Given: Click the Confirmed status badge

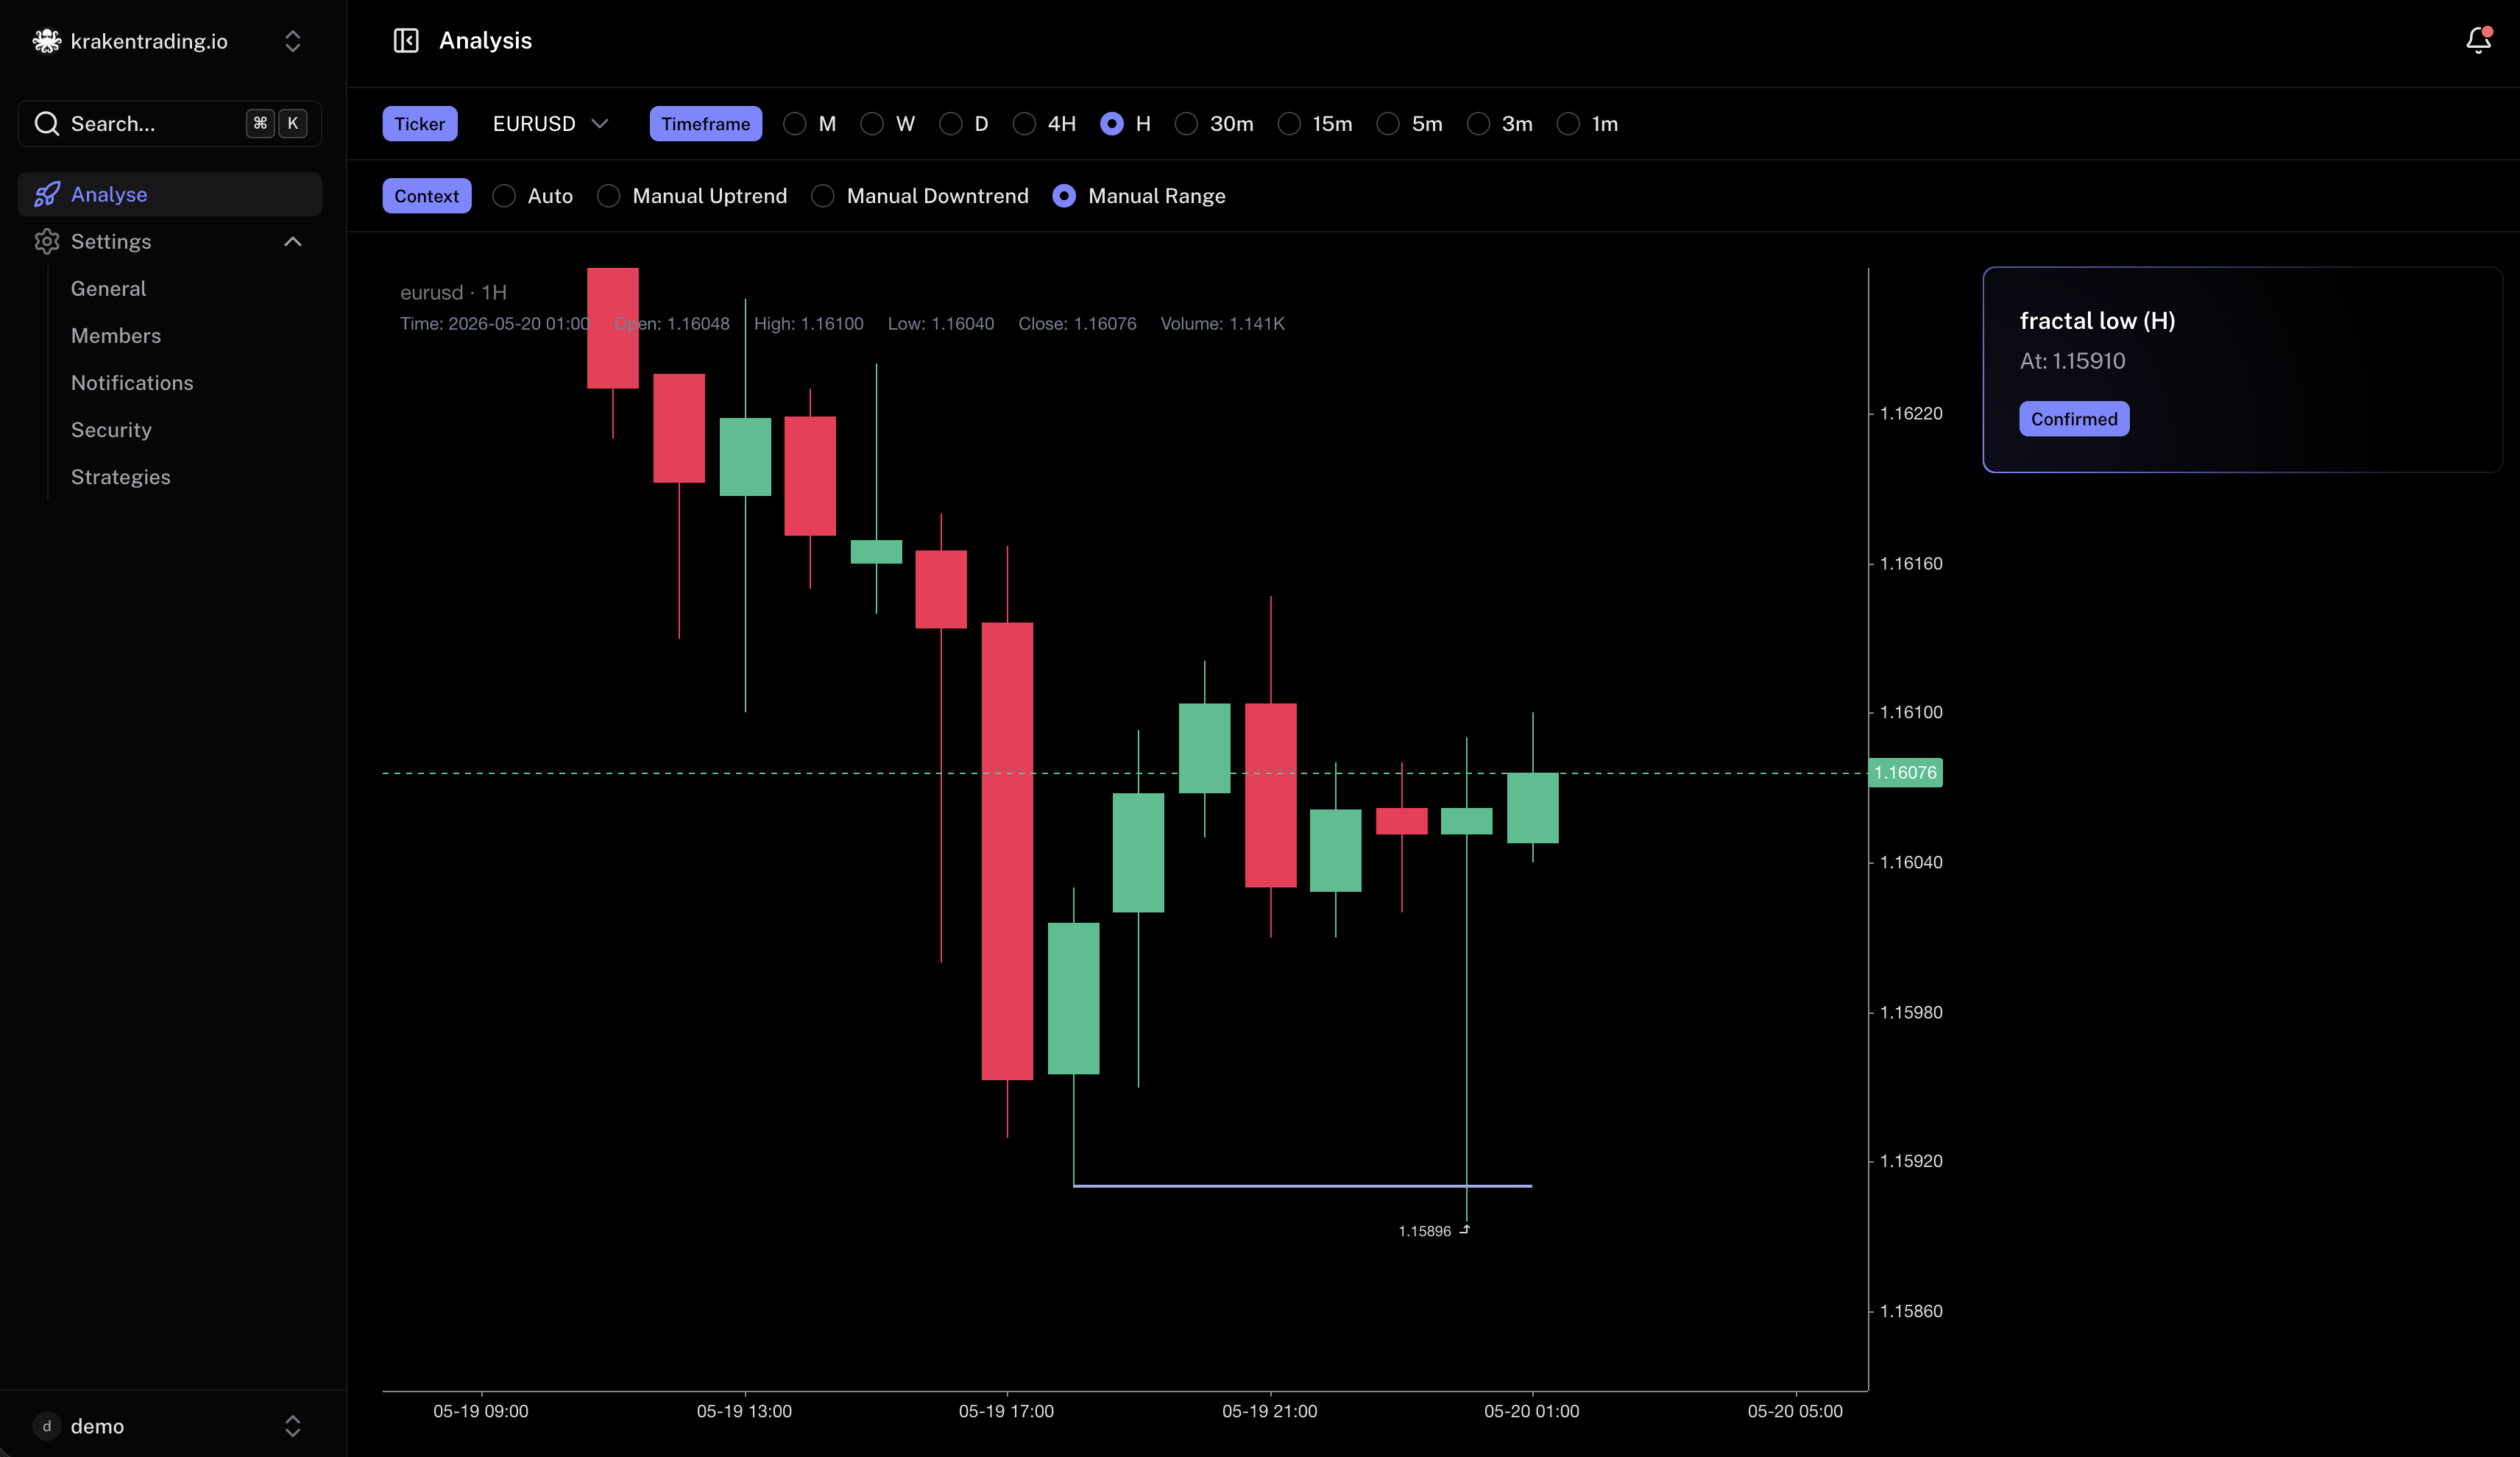Looking at the screenshot, I should tap(2074, 419).
